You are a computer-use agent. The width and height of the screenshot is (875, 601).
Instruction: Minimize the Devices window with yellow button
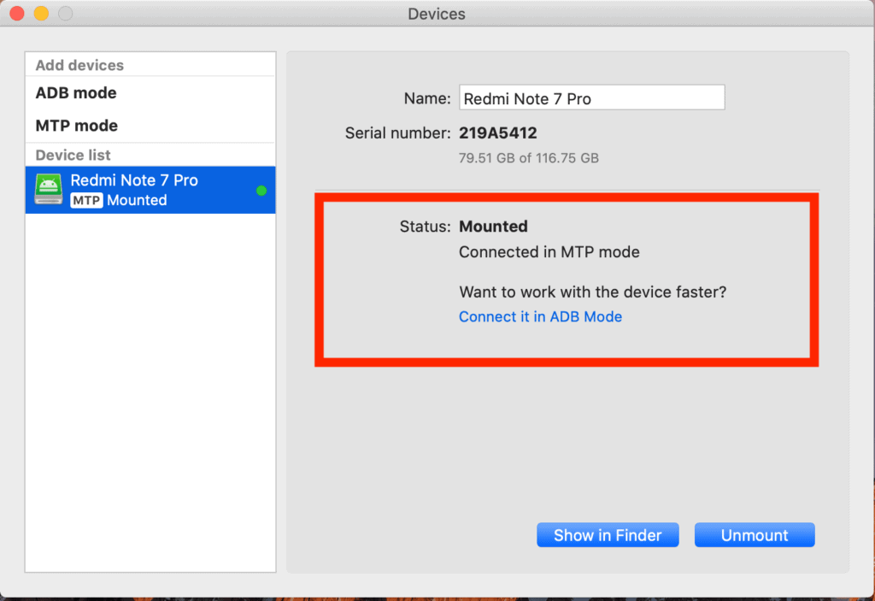click(x=41, y=14)
